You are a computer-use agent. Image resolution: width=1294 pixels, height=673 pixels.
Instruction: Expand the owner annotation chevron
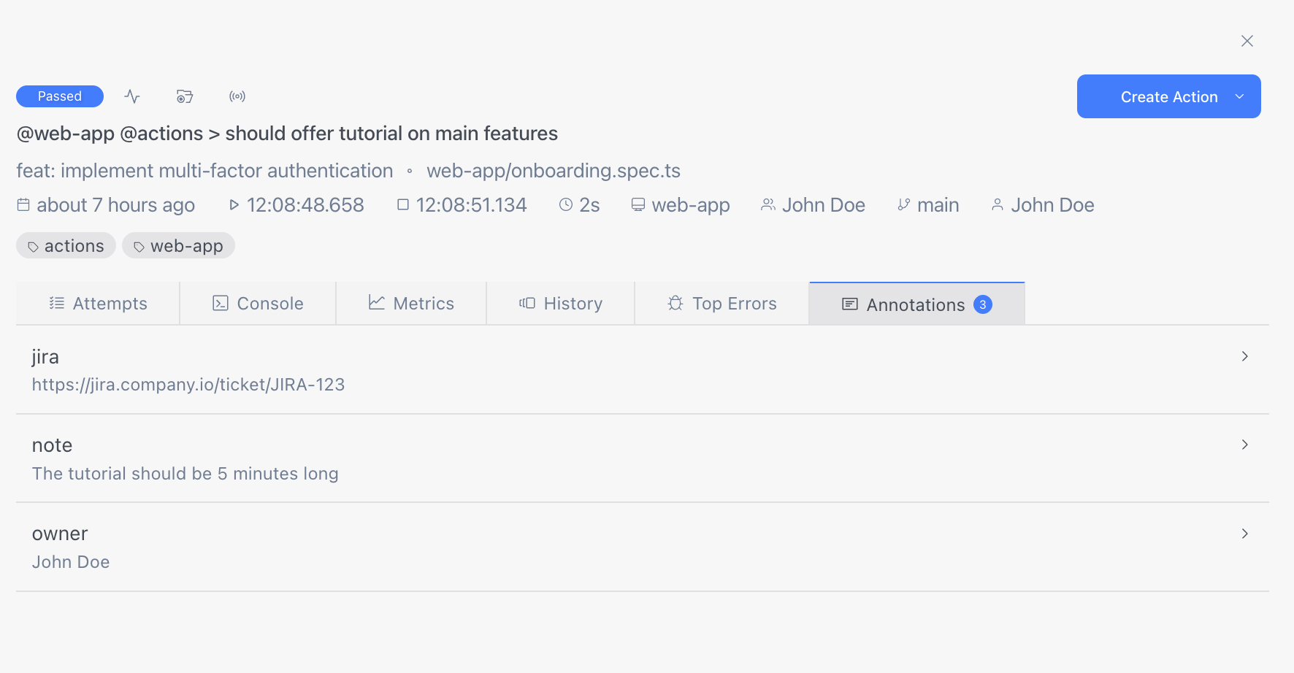[x=1244, y=534]
